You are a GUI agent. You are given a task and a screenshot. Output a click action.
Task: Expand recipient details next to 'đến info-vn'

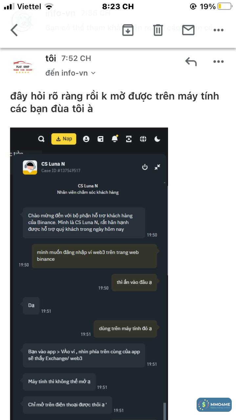click(x=93, y=73)
